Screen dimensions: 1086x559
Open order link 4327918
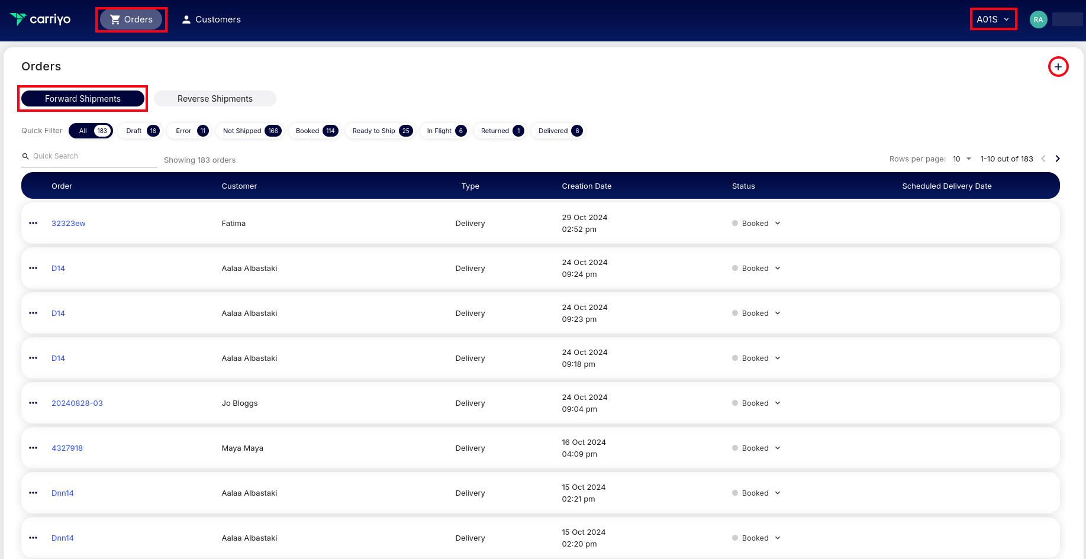(67, 448)
